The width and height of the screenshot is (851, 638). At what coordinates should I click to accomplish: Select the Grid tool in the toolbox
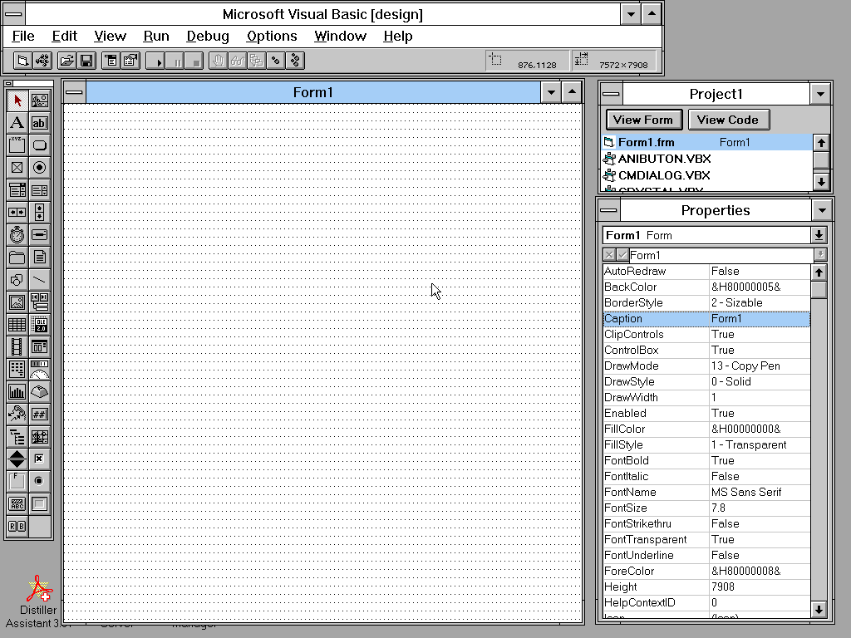tap(17, 325)
